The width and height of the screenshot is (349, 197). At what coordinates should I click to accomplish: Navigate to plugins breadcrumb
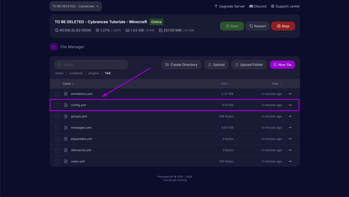[x=94, y=73]
